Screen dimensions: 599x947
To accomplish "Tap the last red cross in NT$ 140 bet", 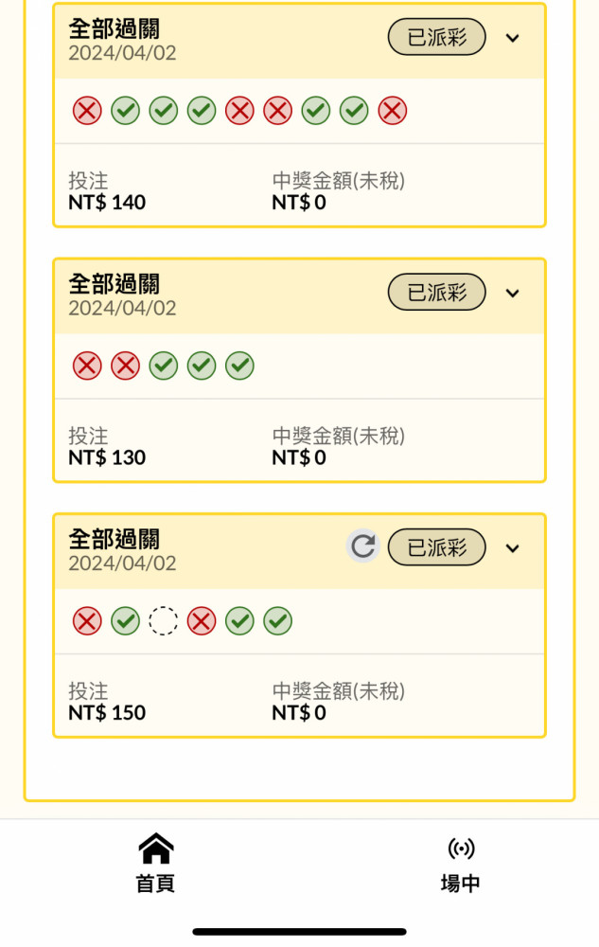I will coord(392,111).
